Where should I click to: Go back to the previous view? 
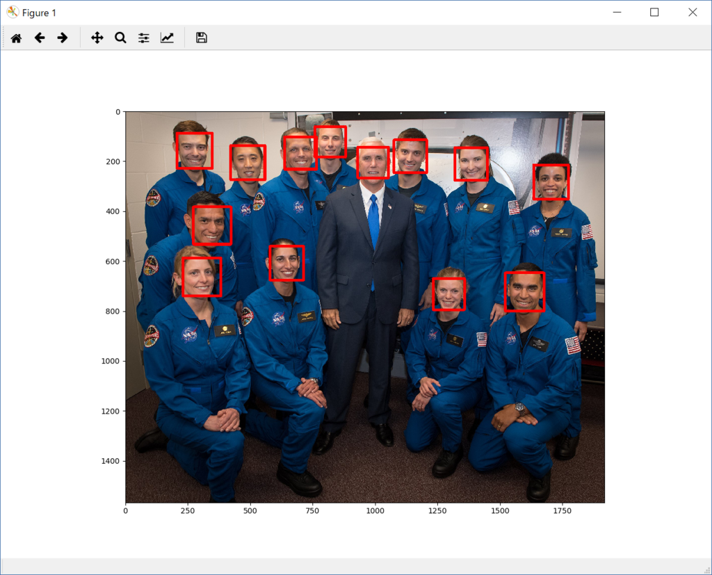[40, 38]
